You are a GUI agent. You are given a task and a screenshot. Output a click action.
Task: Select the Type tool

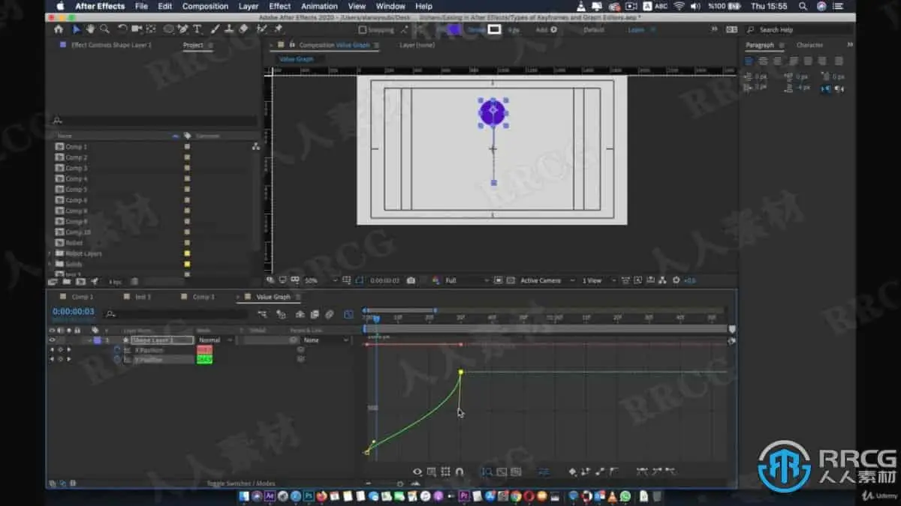pyautogui.click(x=197, y=29)
